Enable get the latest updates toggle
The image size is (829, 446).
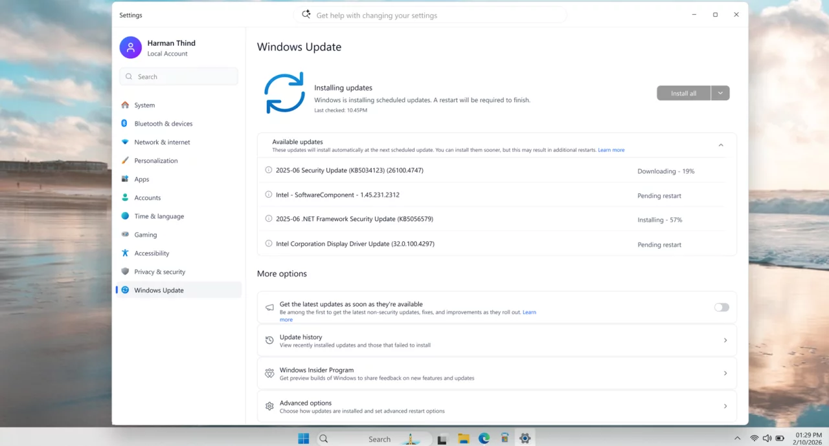coord(721,308)
